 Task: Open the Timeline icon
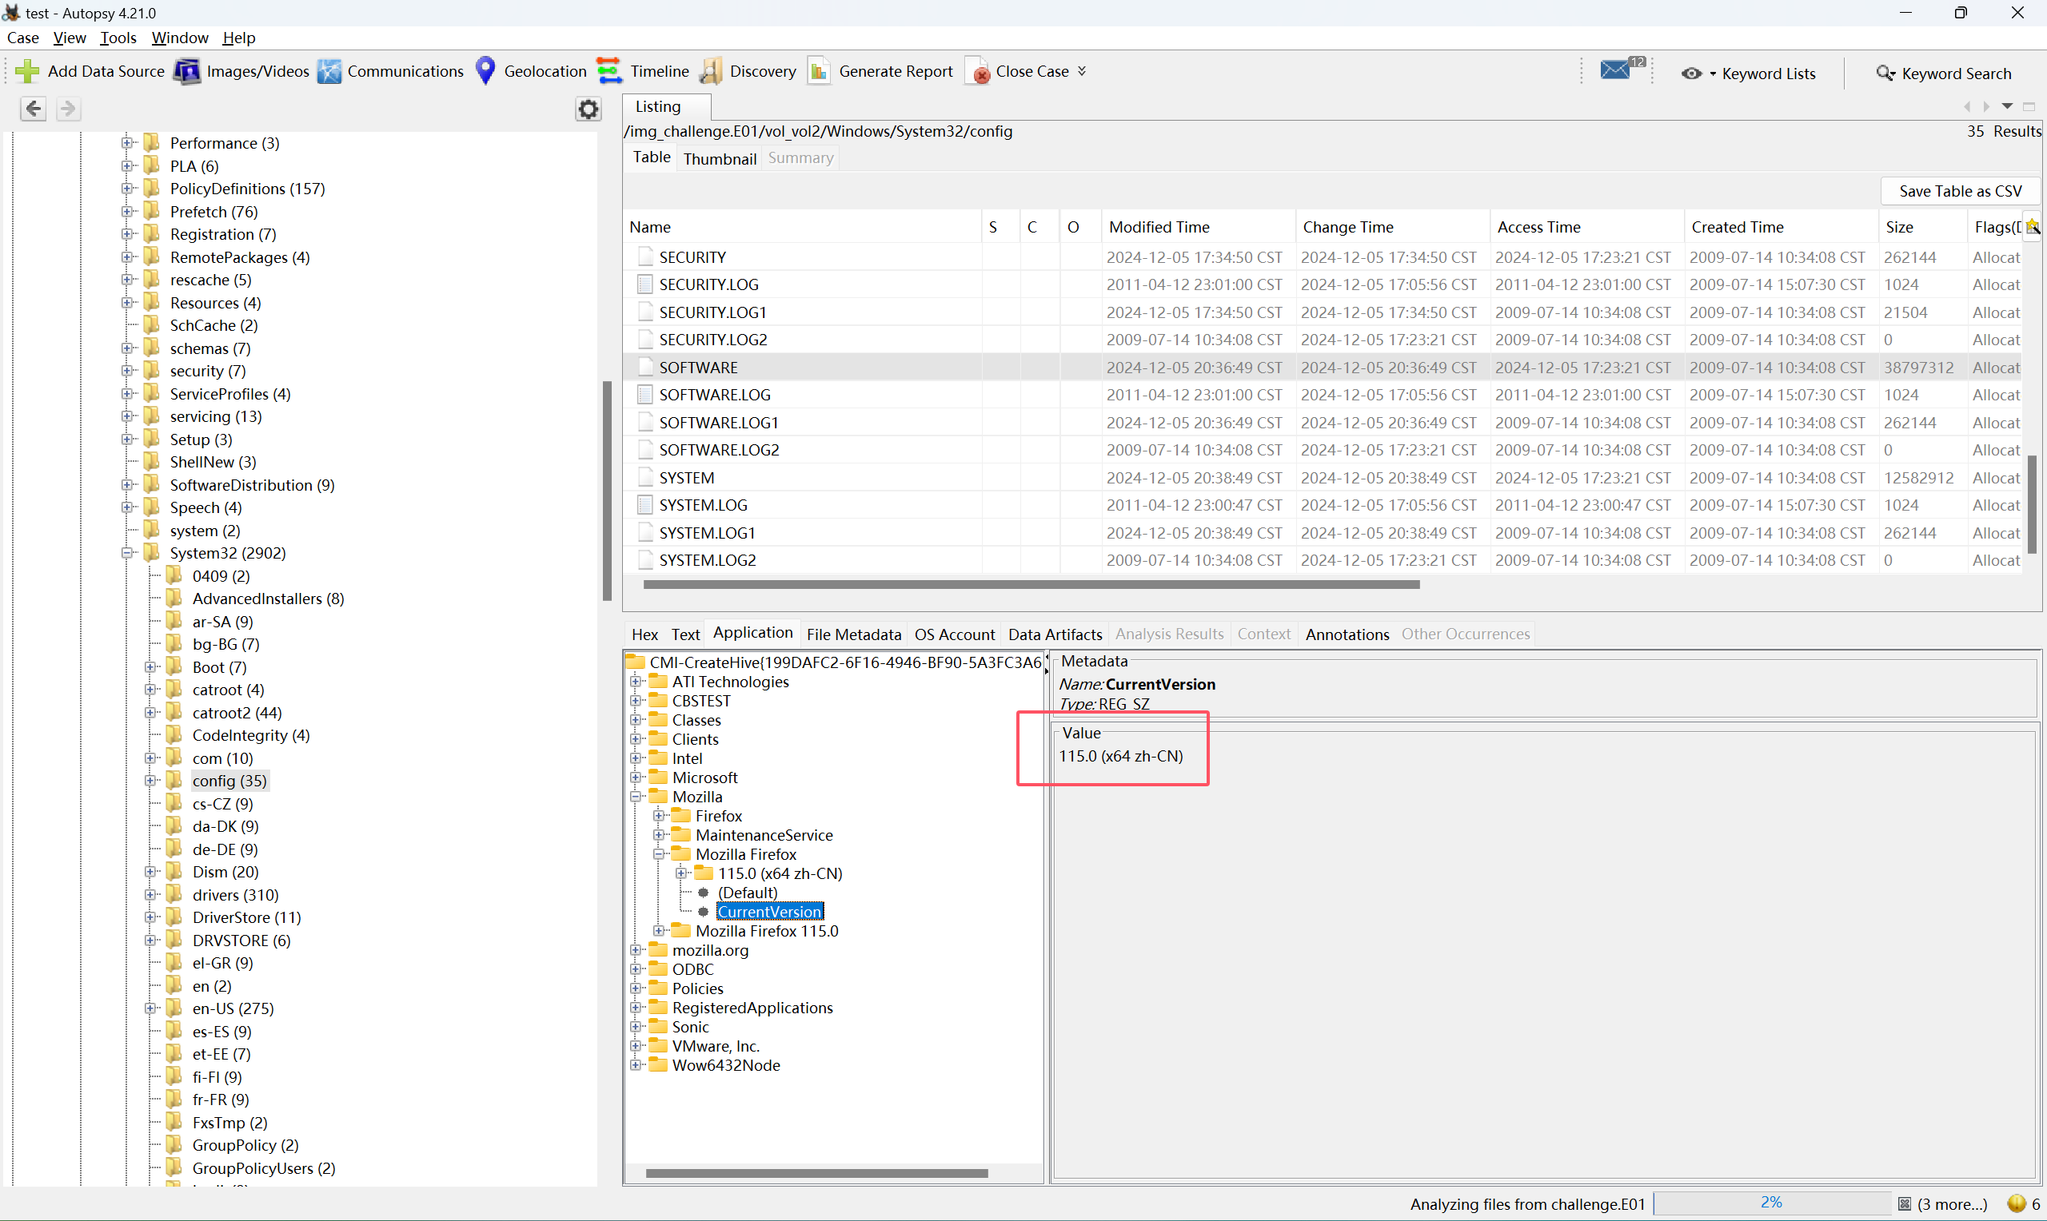(x=609, y=72)
